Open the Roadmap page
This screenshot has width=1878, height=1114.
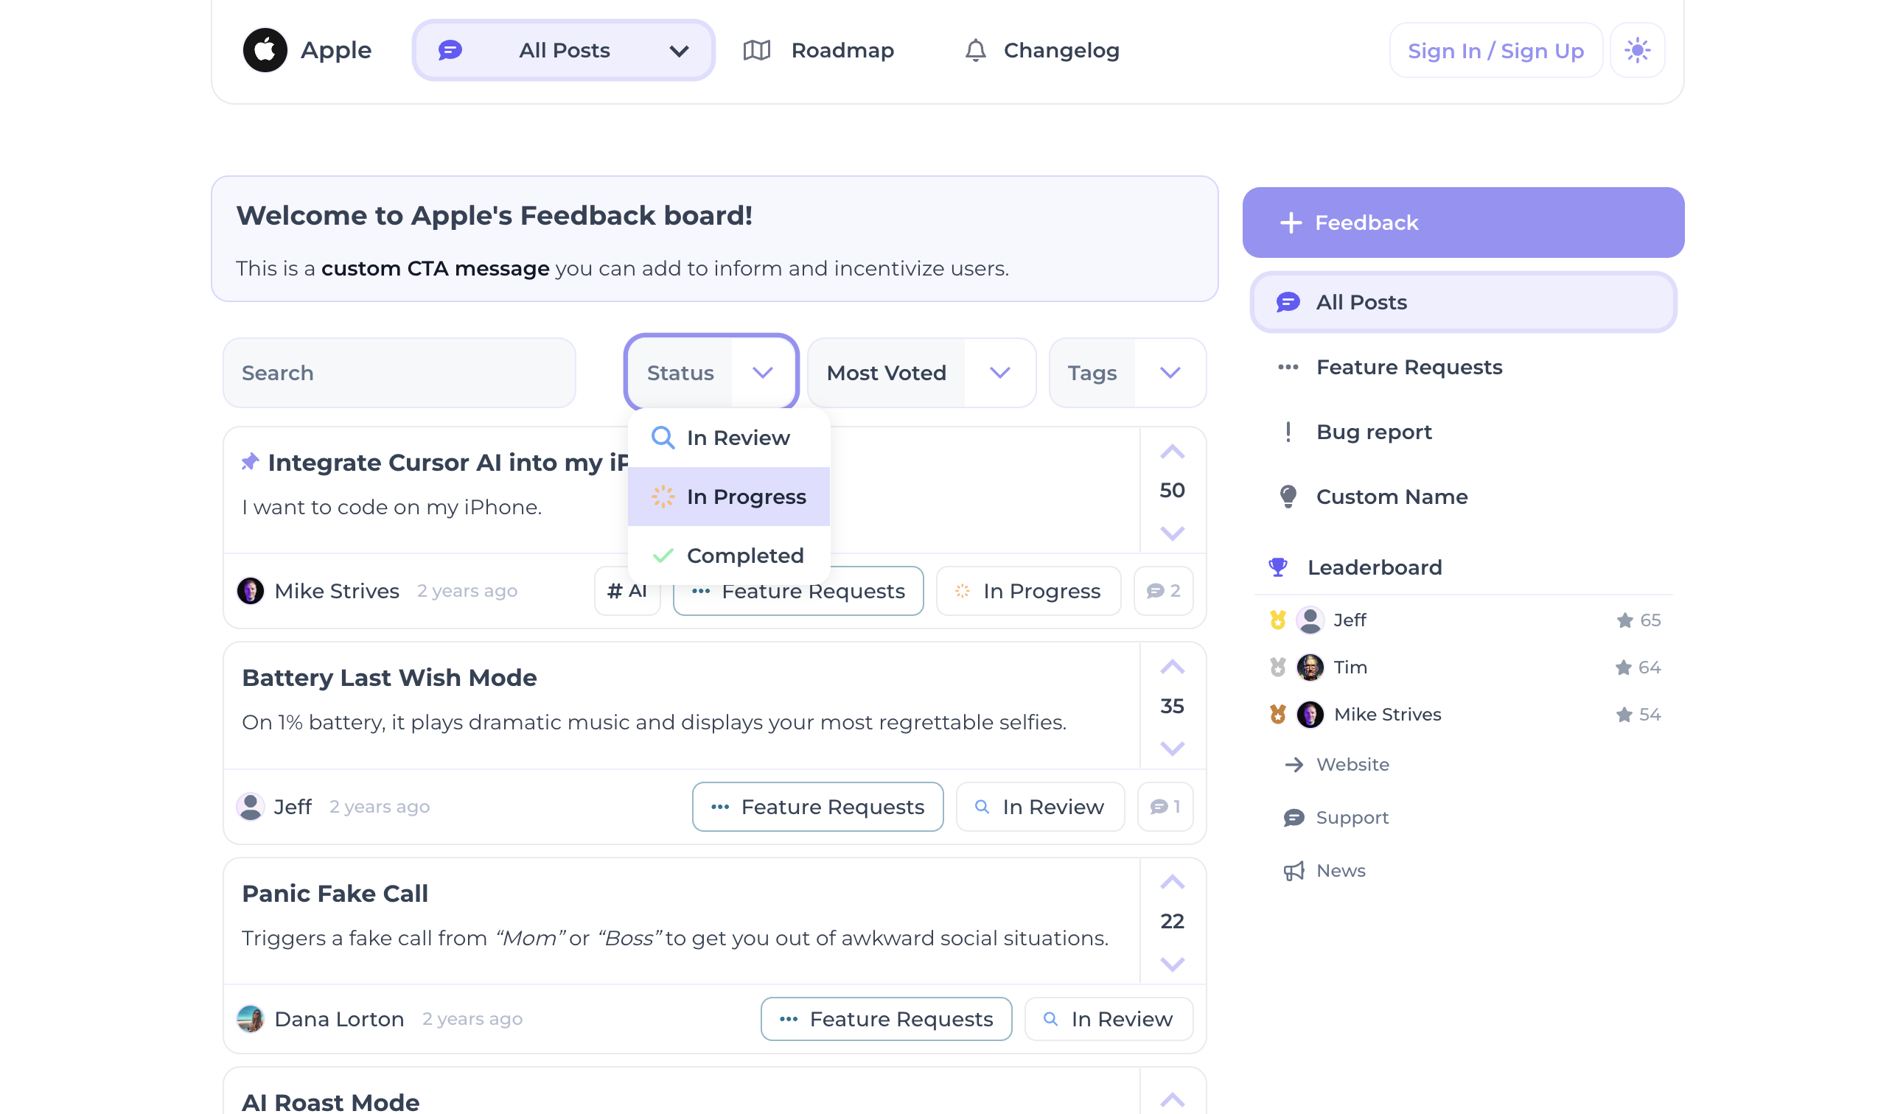pyautogui.click(x=818, y=50)
